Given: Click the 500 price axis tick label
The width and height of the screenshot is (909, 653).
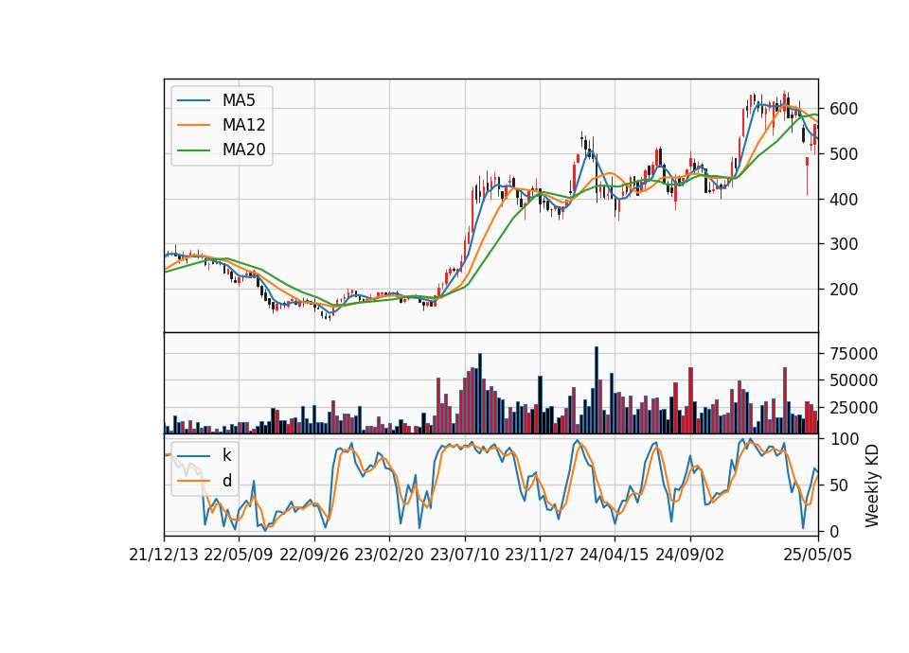Looking at the screenshot, I should (844, 154).
